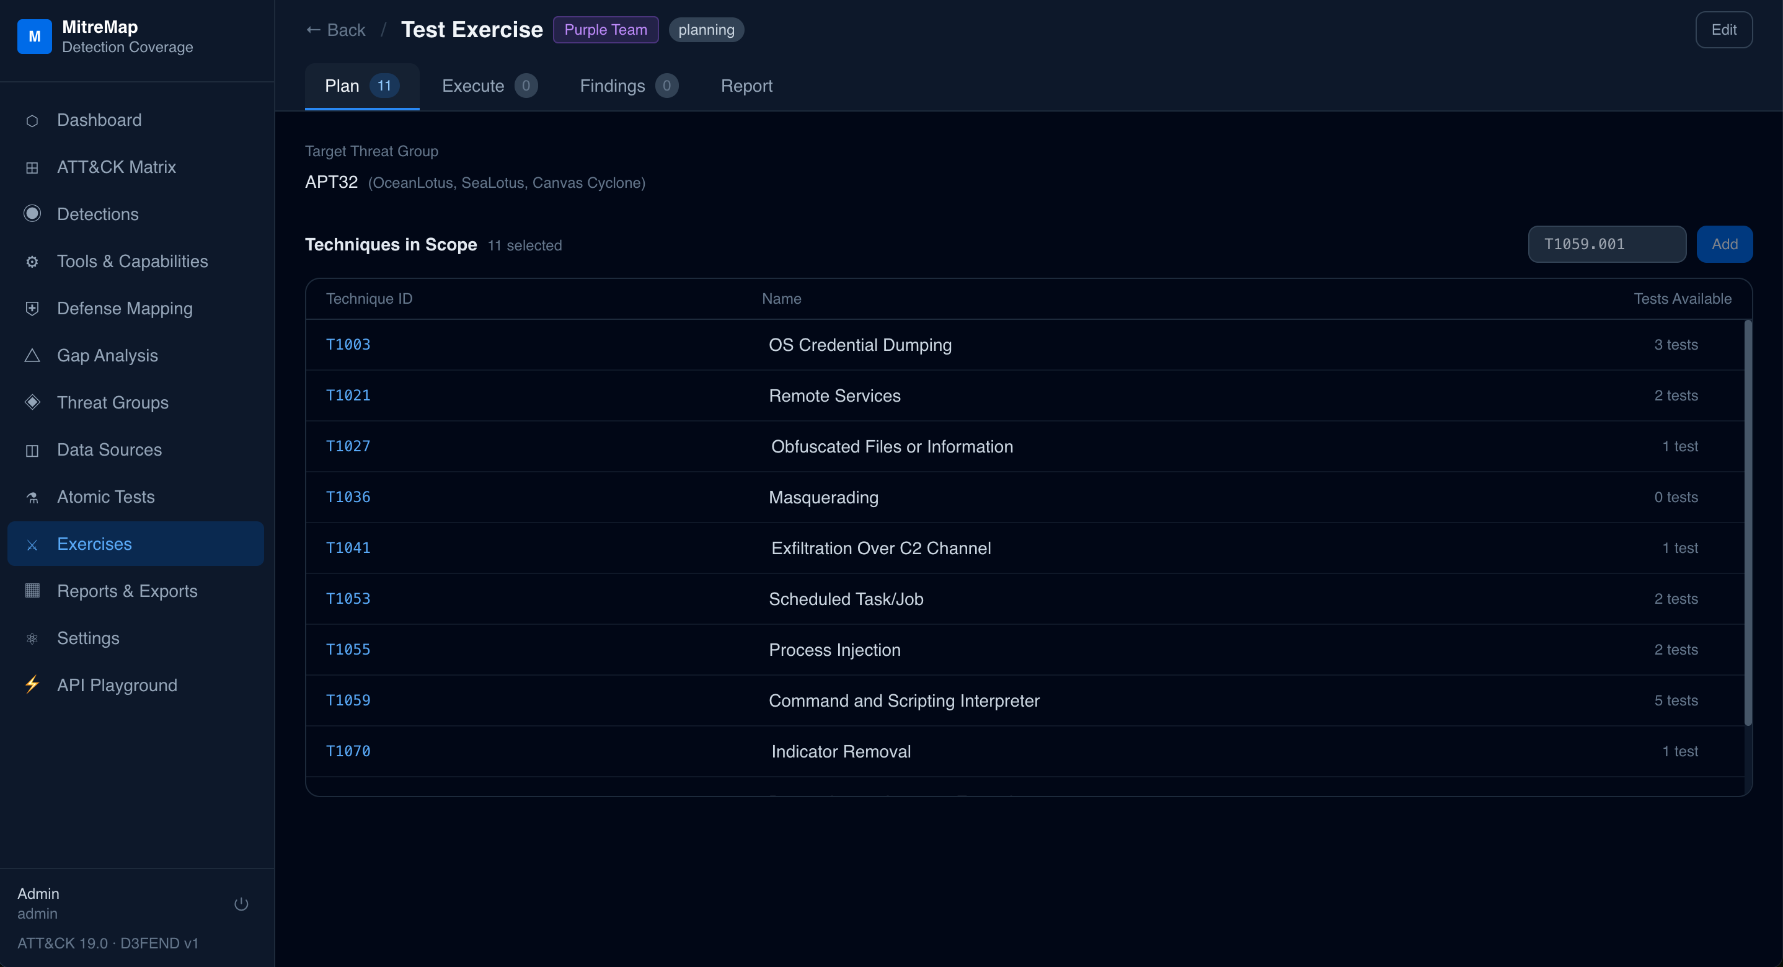1783x967 pixels.
Task: Open the Dashboard menu item
Action: pyautogui.click(x=136, y=120)
